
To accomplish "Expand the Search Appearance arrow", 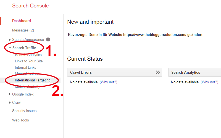I will (10, 39).
